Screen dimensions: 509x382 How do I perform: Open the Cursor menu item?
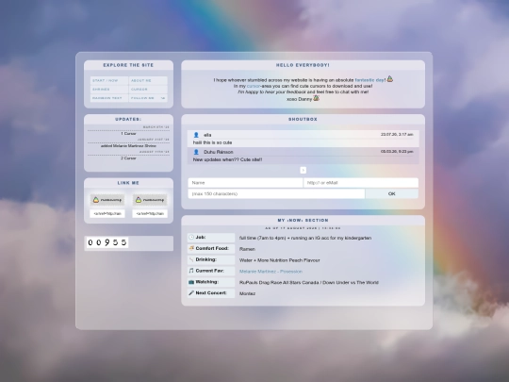click(148, 90)
